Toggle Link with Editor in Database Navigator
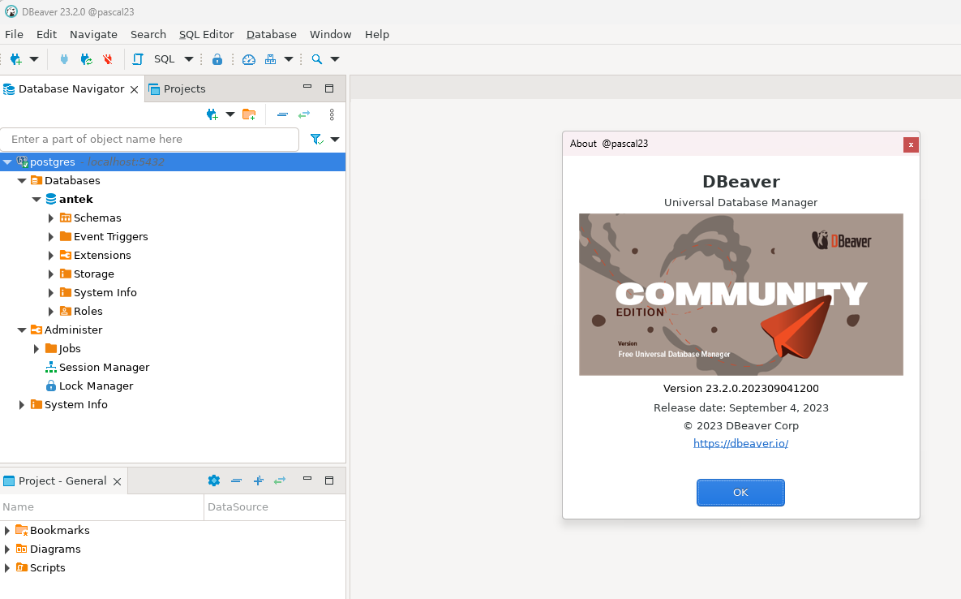This screenshot has height=599, width=961. 304,114
